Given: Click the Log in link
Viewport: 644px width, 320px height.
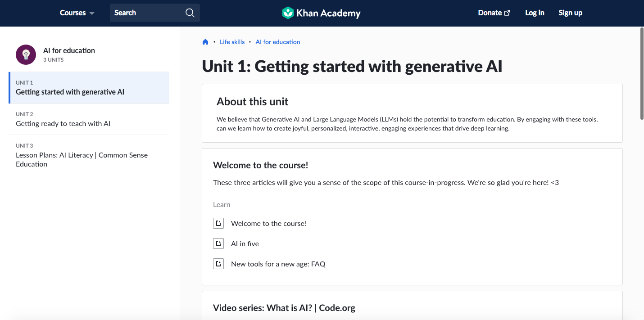Looking at the screenshot, I should click(535, 13).
